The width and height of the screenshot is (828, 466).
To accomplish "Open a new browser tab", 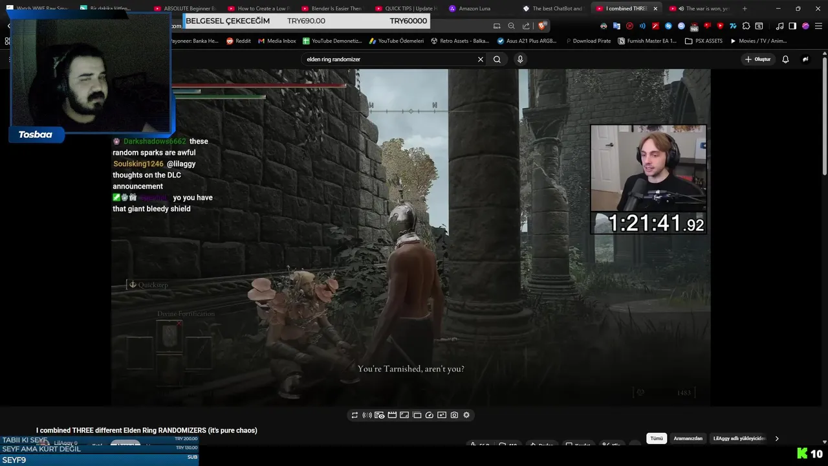I will pyautogui.click(x=745, y=8).
